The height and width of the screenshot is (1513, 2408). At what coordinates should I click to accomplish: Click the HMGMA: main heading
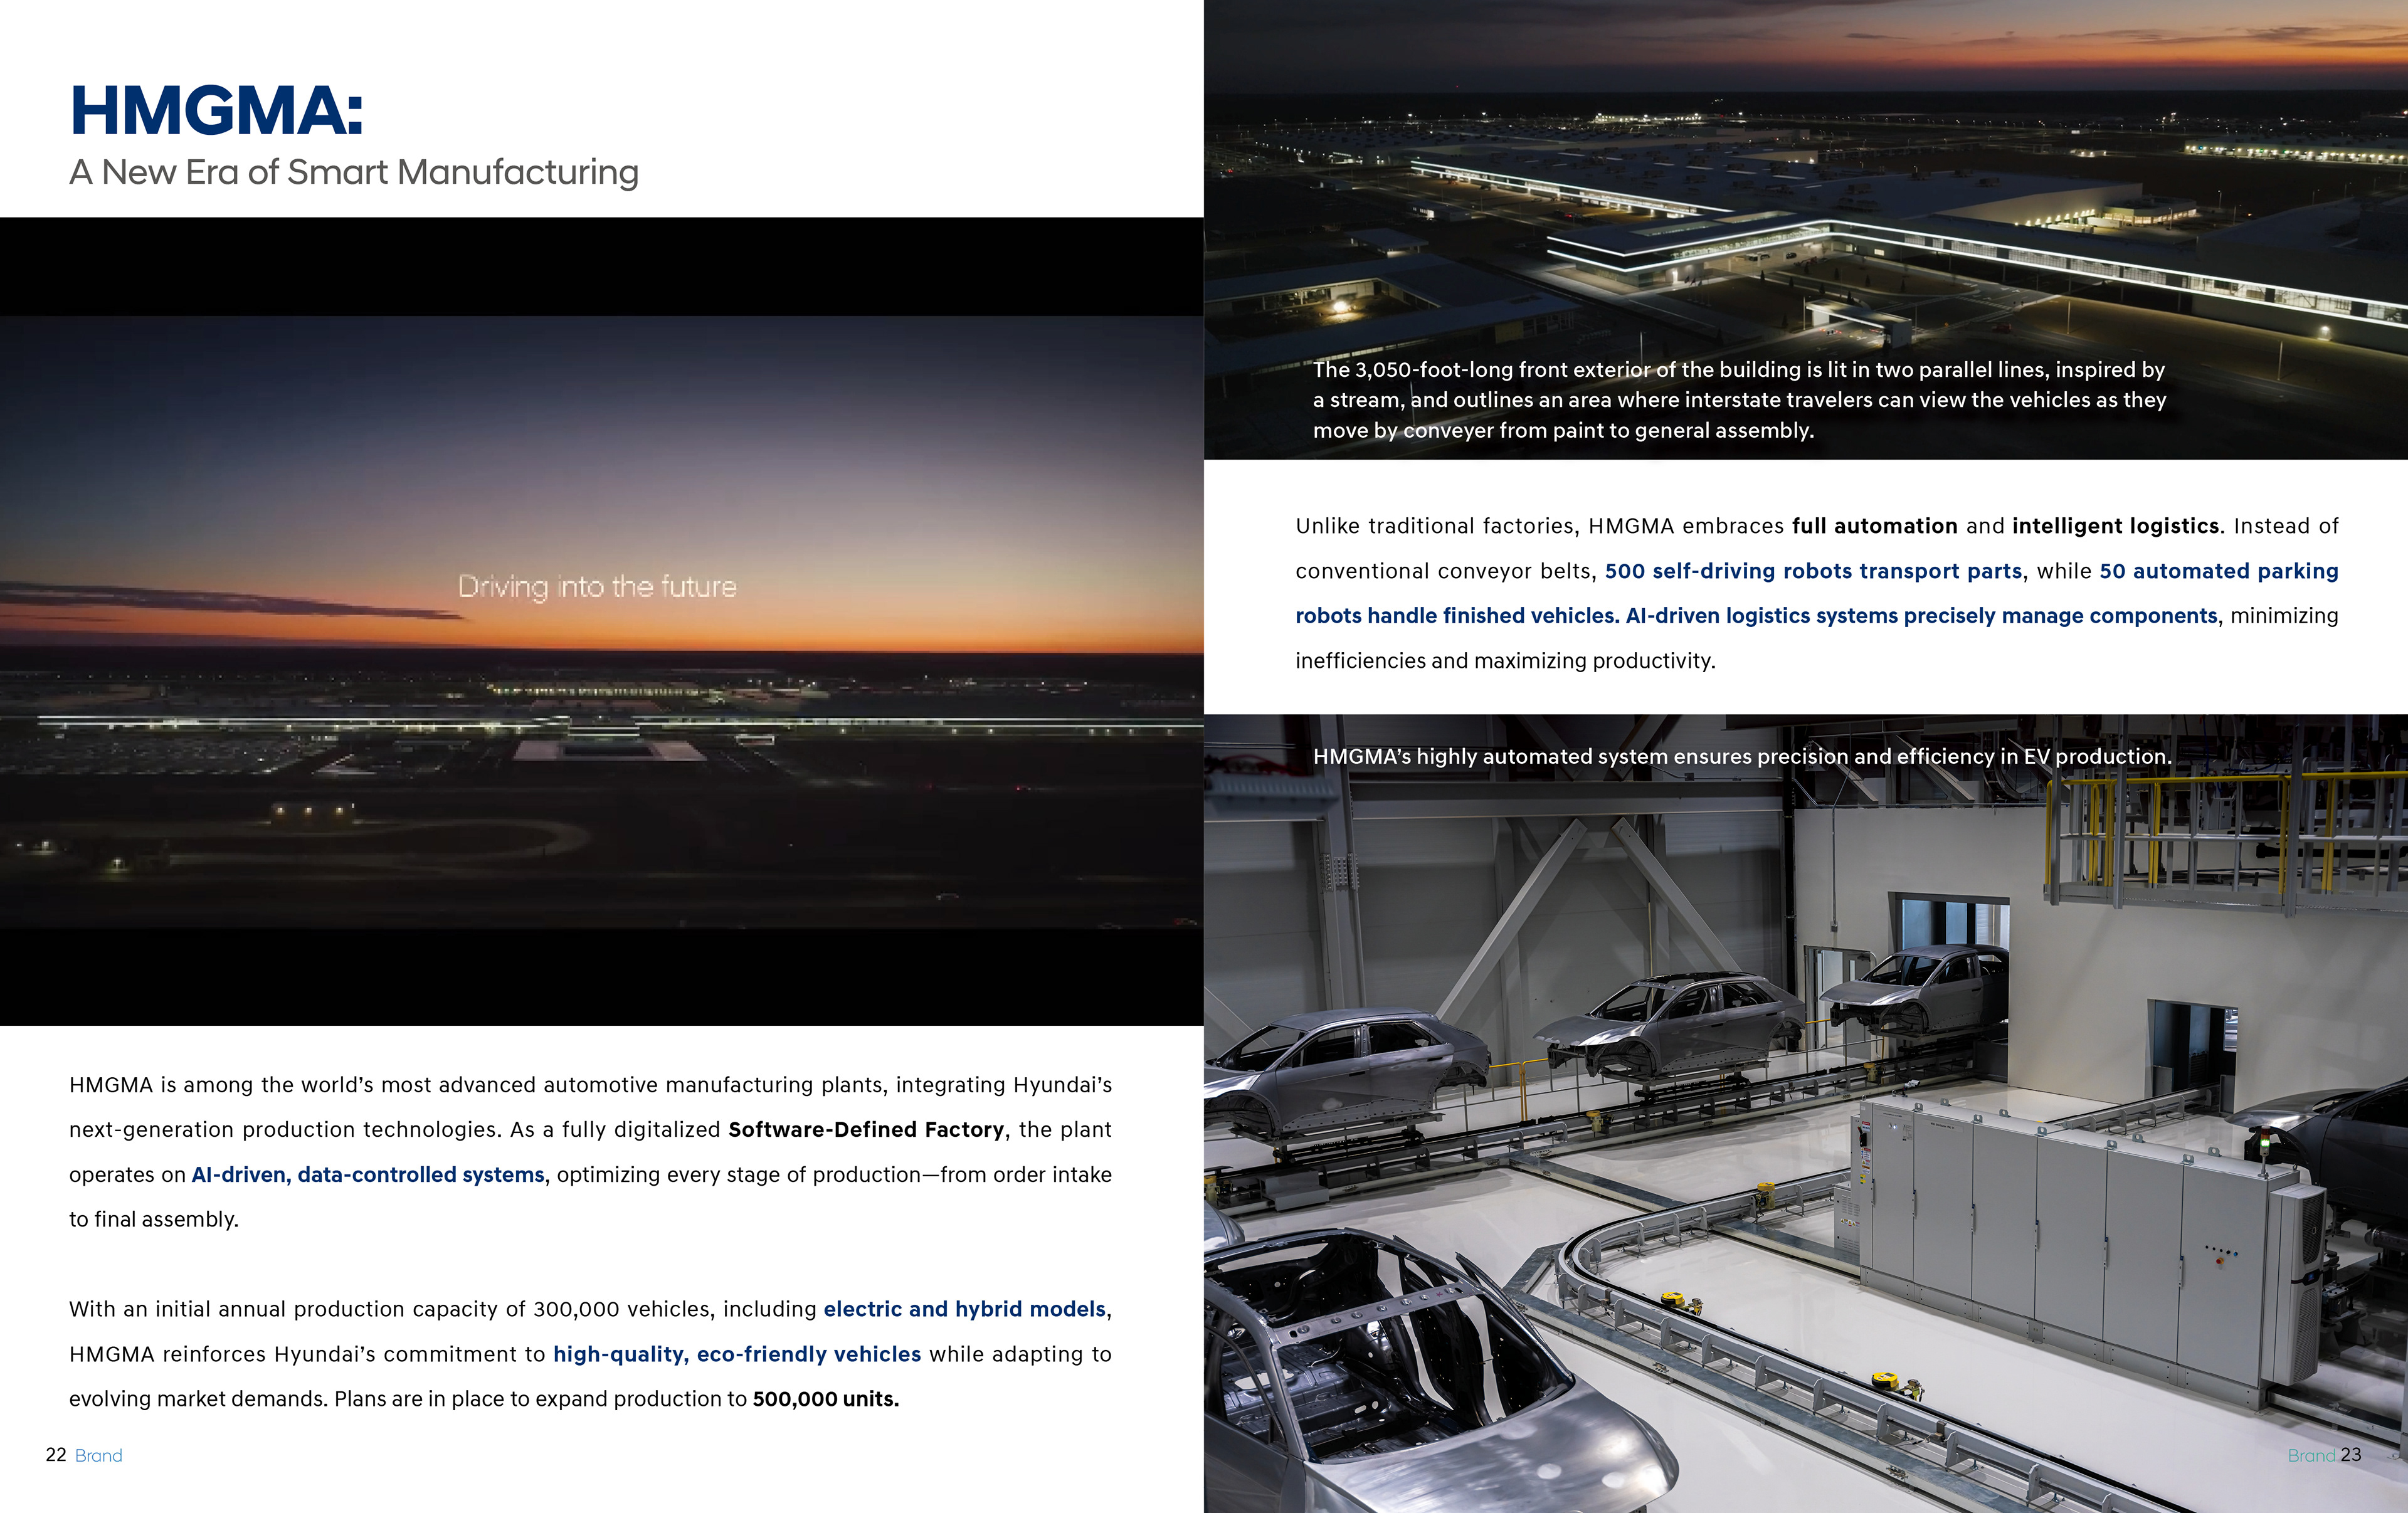217,110
